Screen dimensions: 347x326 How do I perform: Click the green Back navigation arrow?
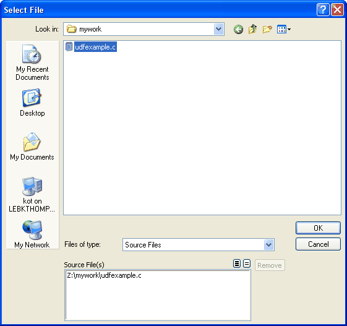coord(238,29)
